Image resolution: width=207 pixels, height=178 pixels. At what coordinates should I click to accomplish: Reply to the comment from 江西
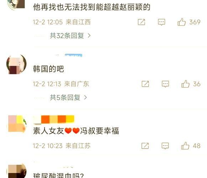click(161, 22)
